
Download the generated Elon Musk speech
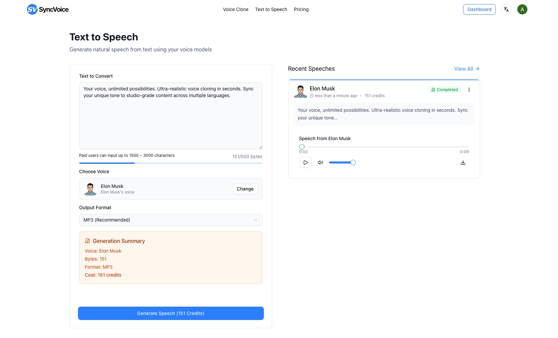point(463,162)
